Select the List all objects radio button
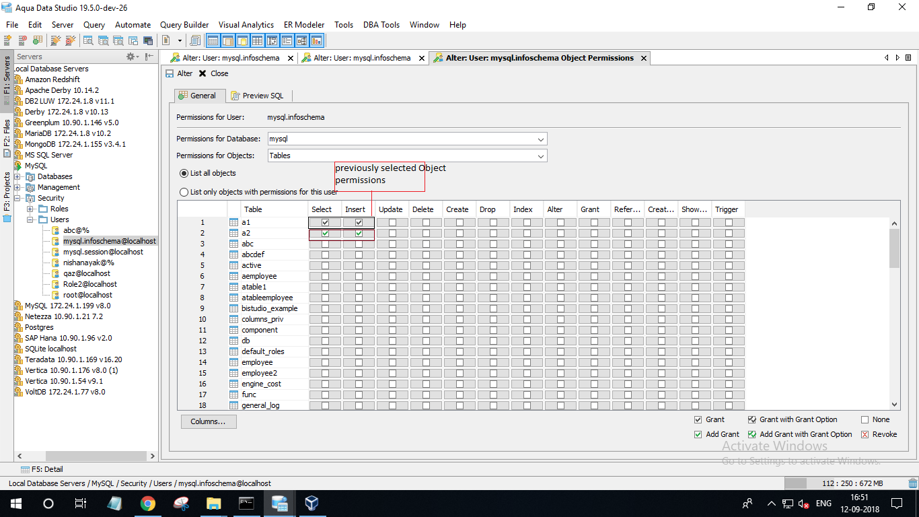This screenshot has height=517, width=919. [x=184, y=173]
